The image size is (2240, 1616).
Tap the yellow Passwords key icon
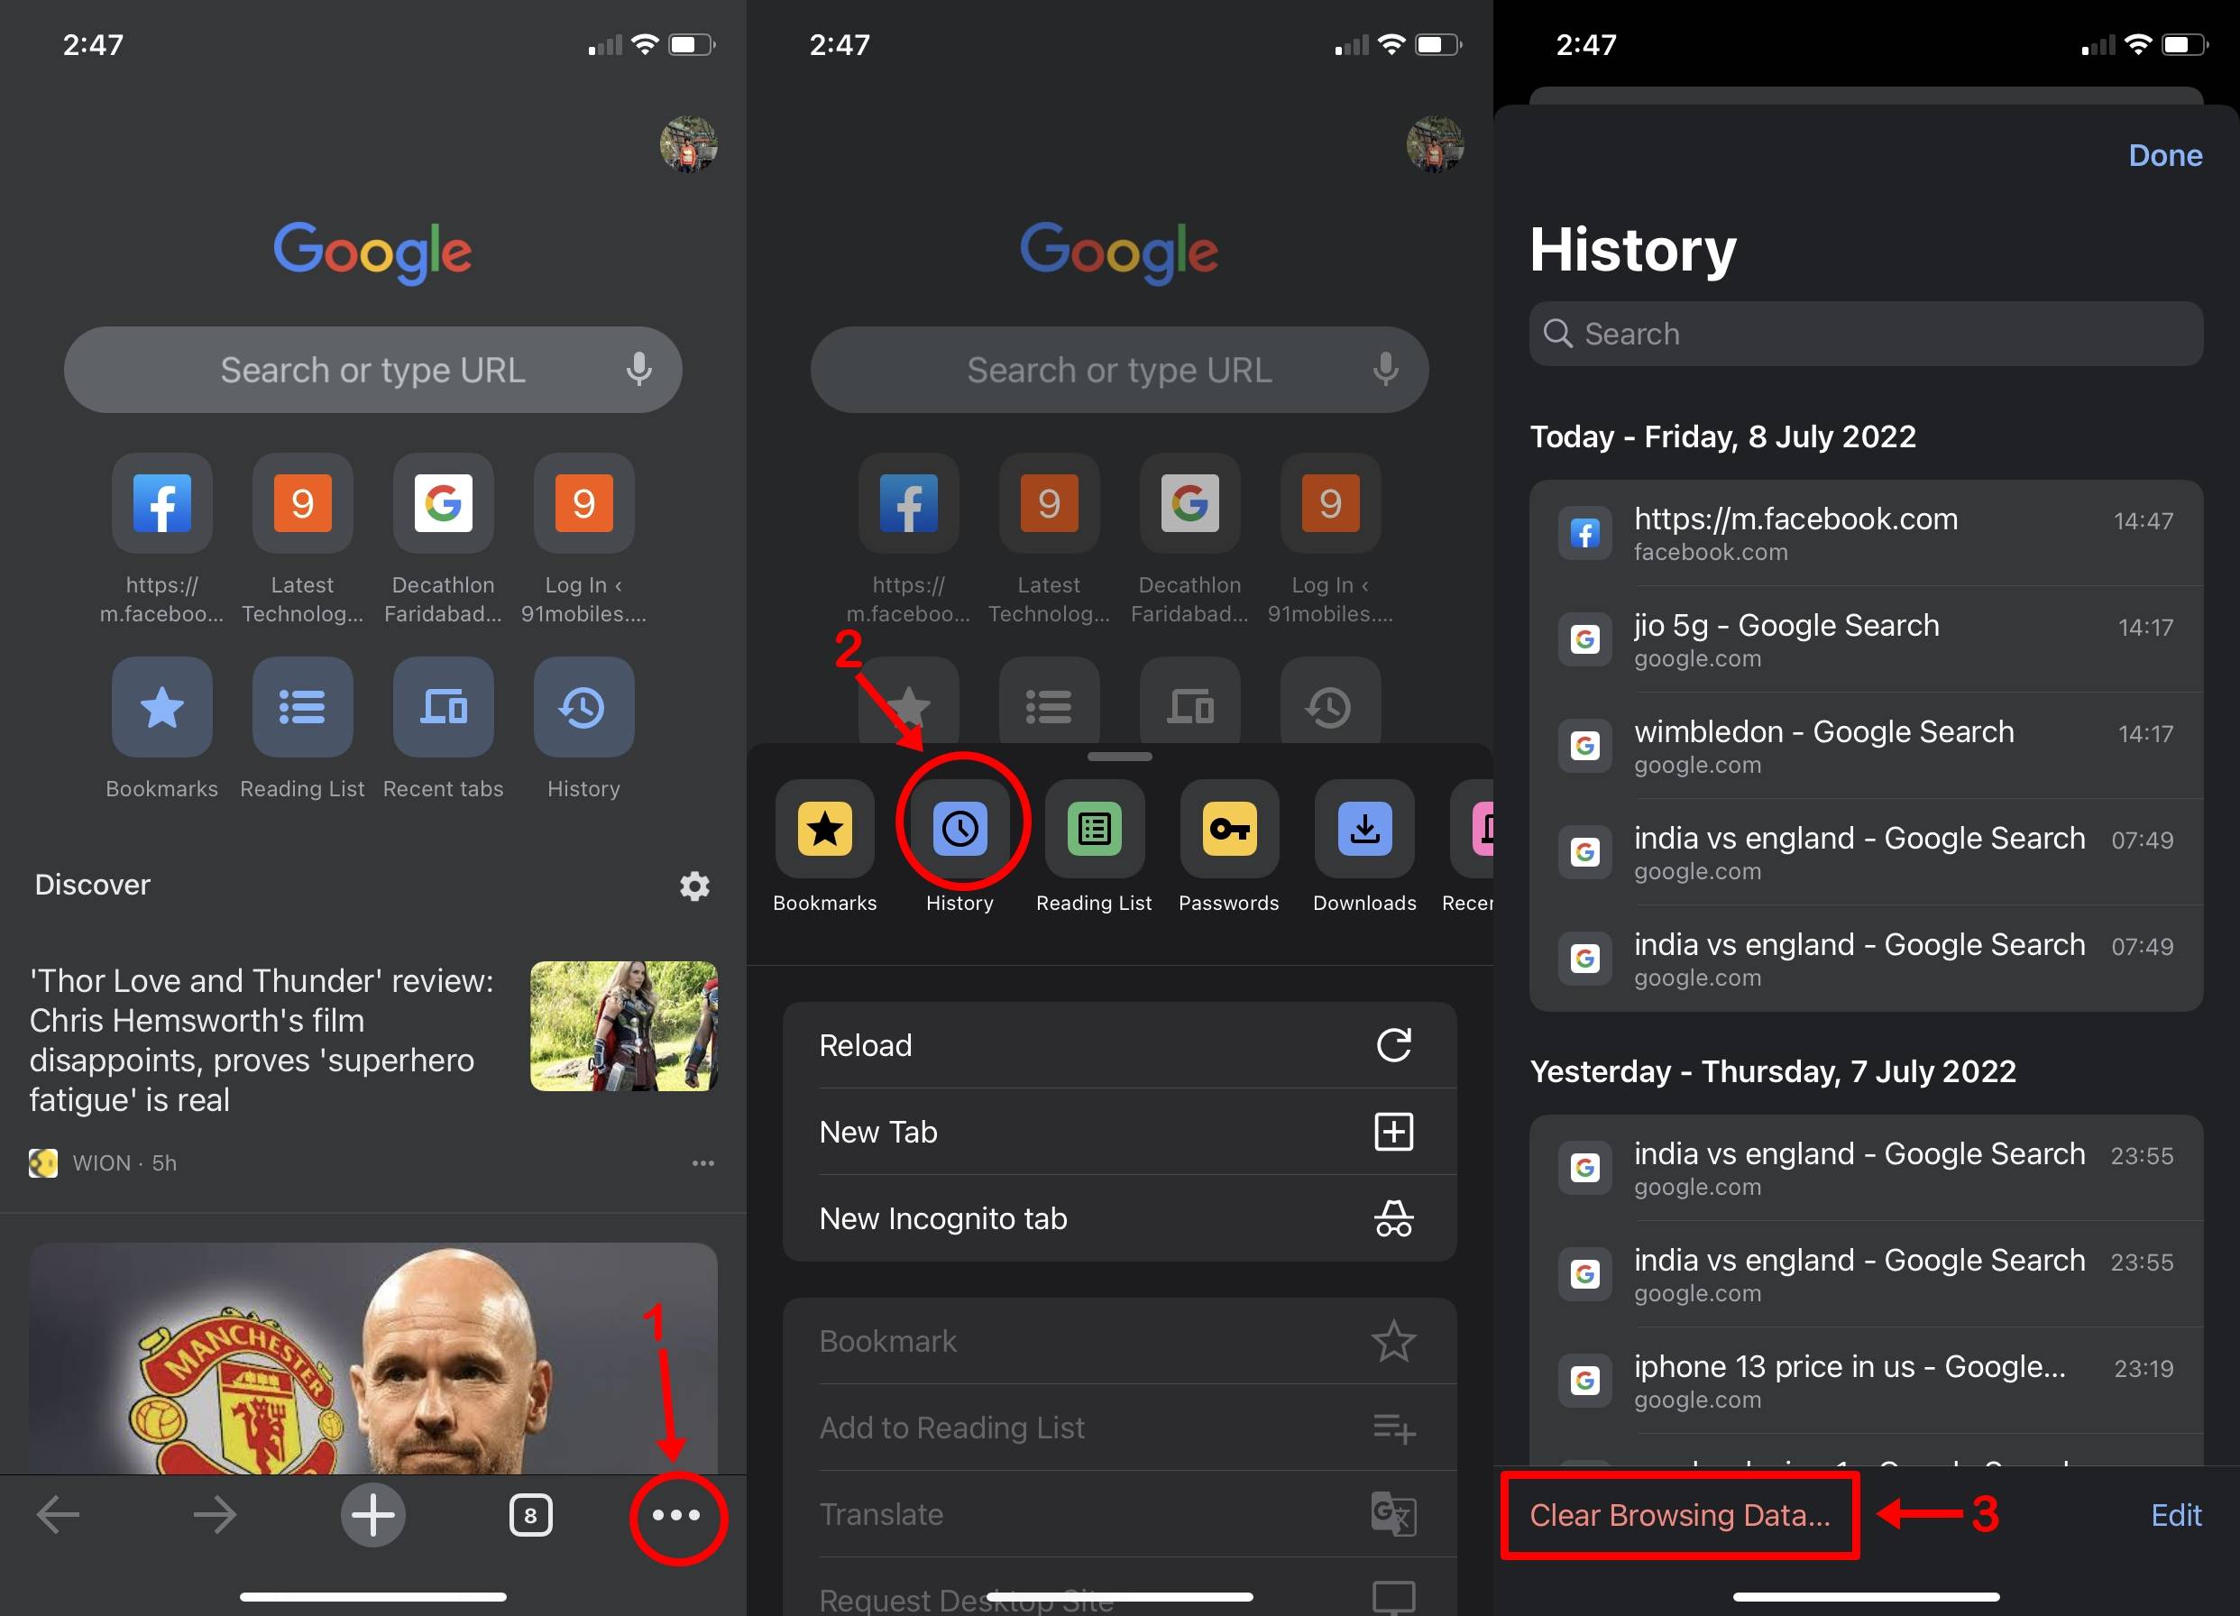tap(1228, 828)
